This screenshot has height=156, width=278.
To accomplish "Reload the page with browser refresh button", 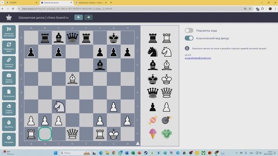I will click(x=13, y=9).
